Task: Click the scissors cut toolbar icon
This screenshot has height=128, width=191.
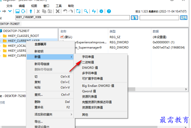Action: coord(38,11)
